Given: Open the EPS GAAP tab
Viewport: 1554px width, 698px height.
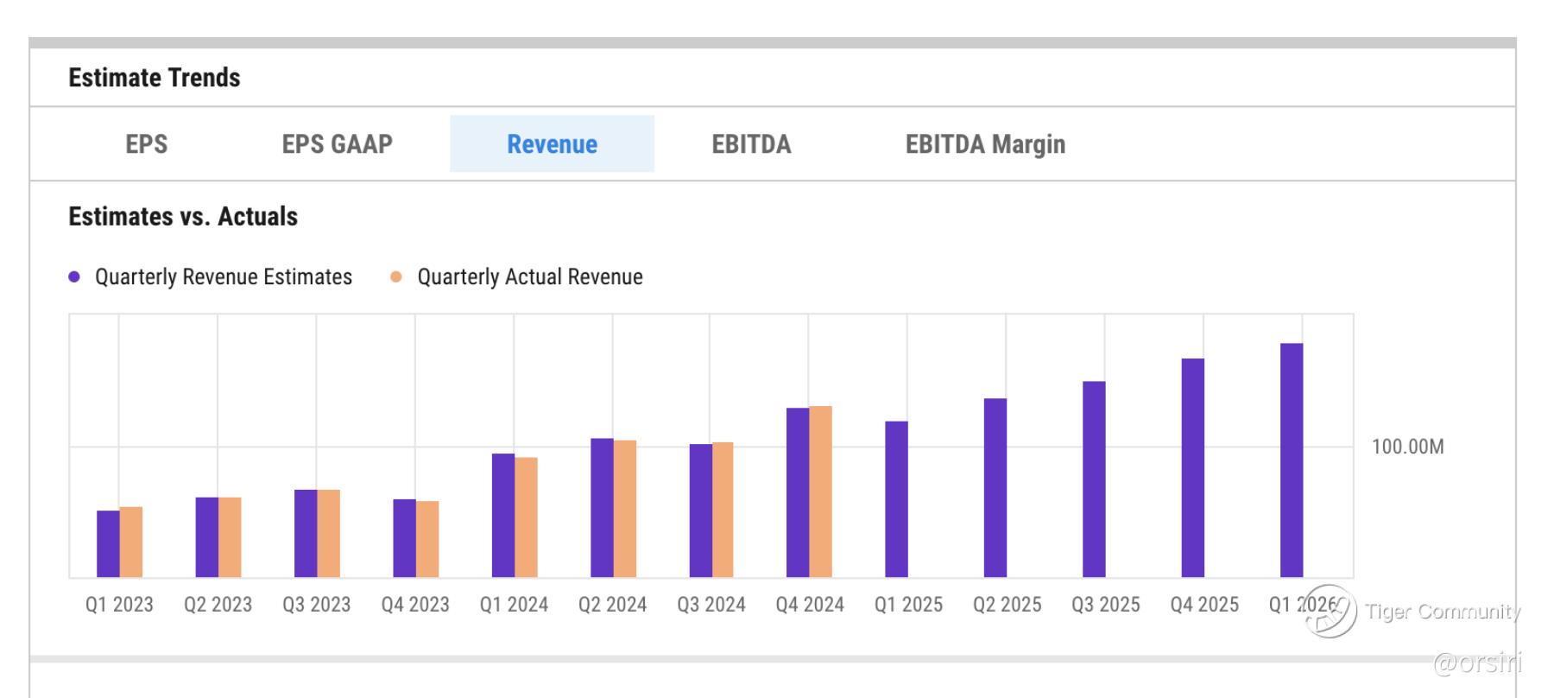Looking at the screenshot, I should [x=337, y=144].
